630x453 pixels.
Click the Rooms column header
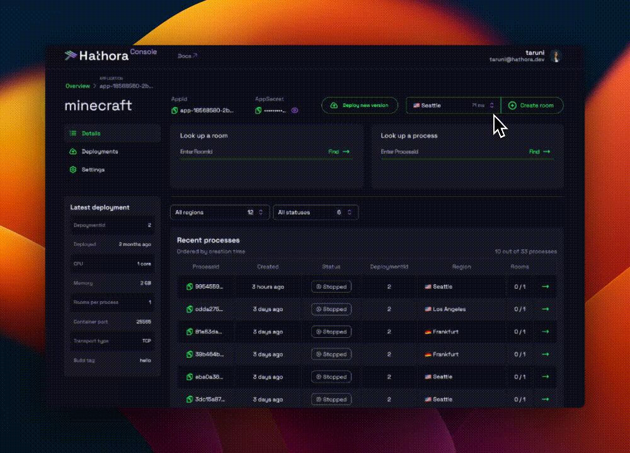coord(520,266)
